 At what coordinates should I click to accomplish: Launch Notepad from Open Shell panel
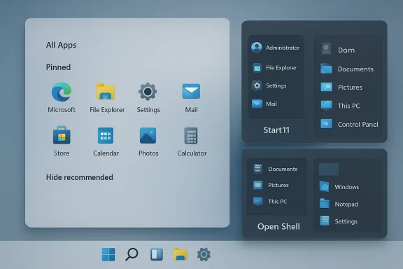click(339, 204)
